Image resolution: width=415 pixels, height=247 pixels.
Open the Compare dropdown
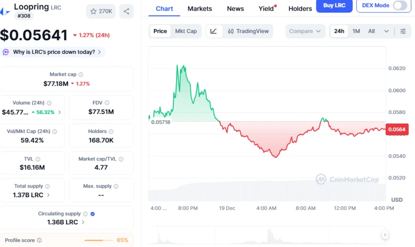305,31
